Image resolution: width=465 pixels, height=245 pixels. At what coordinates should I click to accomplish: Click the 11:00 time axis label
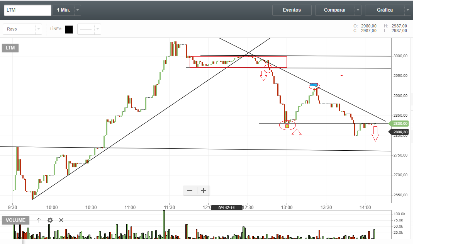click(130, 208)
